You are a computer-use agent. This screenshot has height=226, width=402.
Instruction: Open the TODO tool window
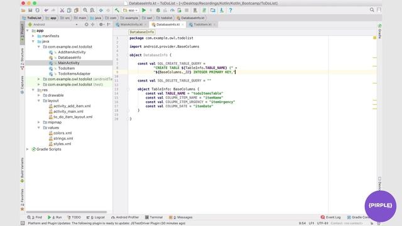pos(74,217)
